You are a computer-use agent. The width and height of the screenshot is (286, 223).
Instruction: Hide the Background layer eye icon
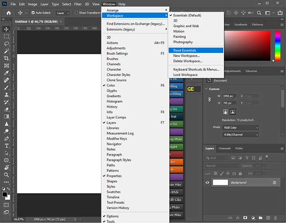(x=207, y=182)
